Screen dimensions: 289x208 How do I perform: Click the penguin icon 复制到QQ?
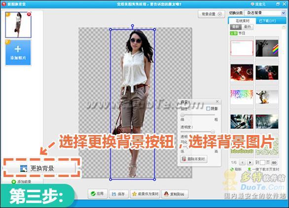(166, 194)
